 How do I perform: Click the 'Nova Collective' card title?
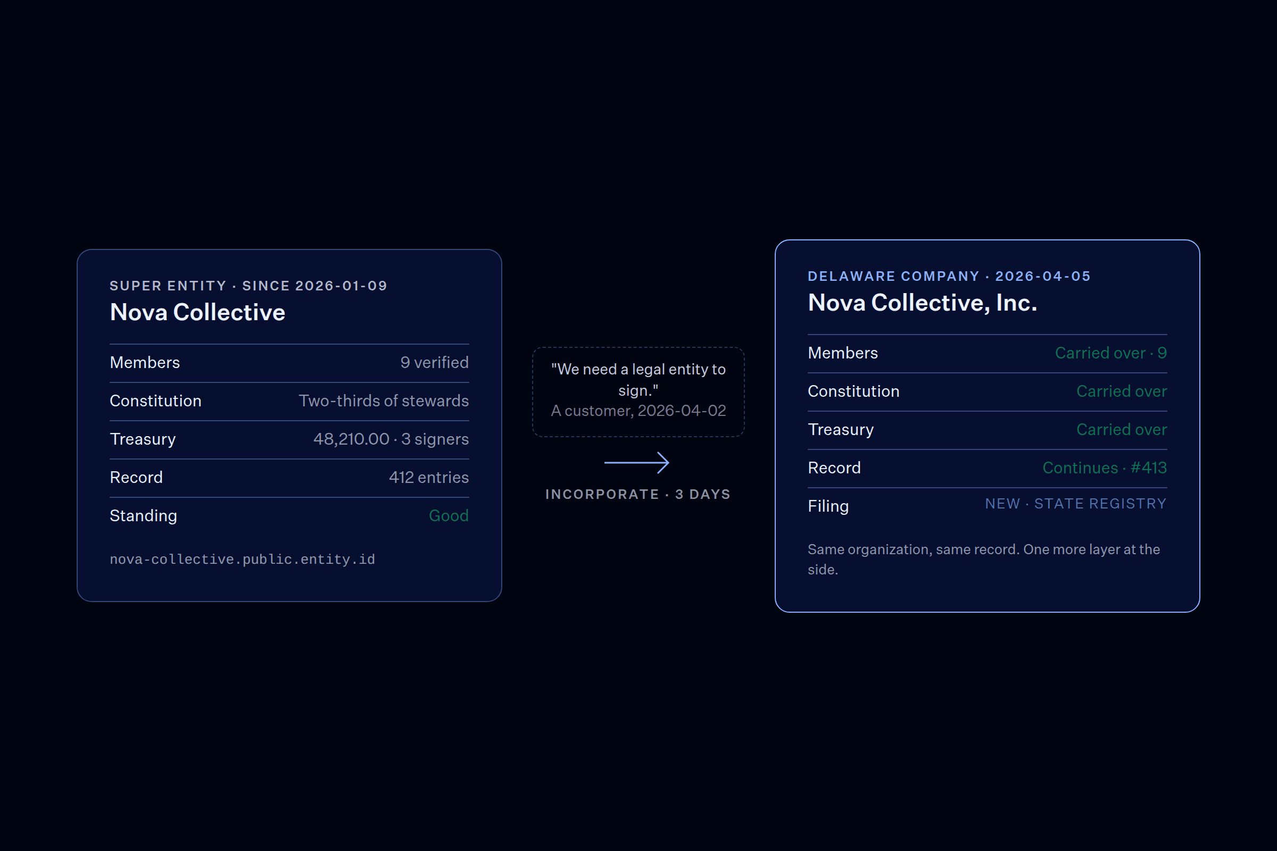(x=197, y=312)
